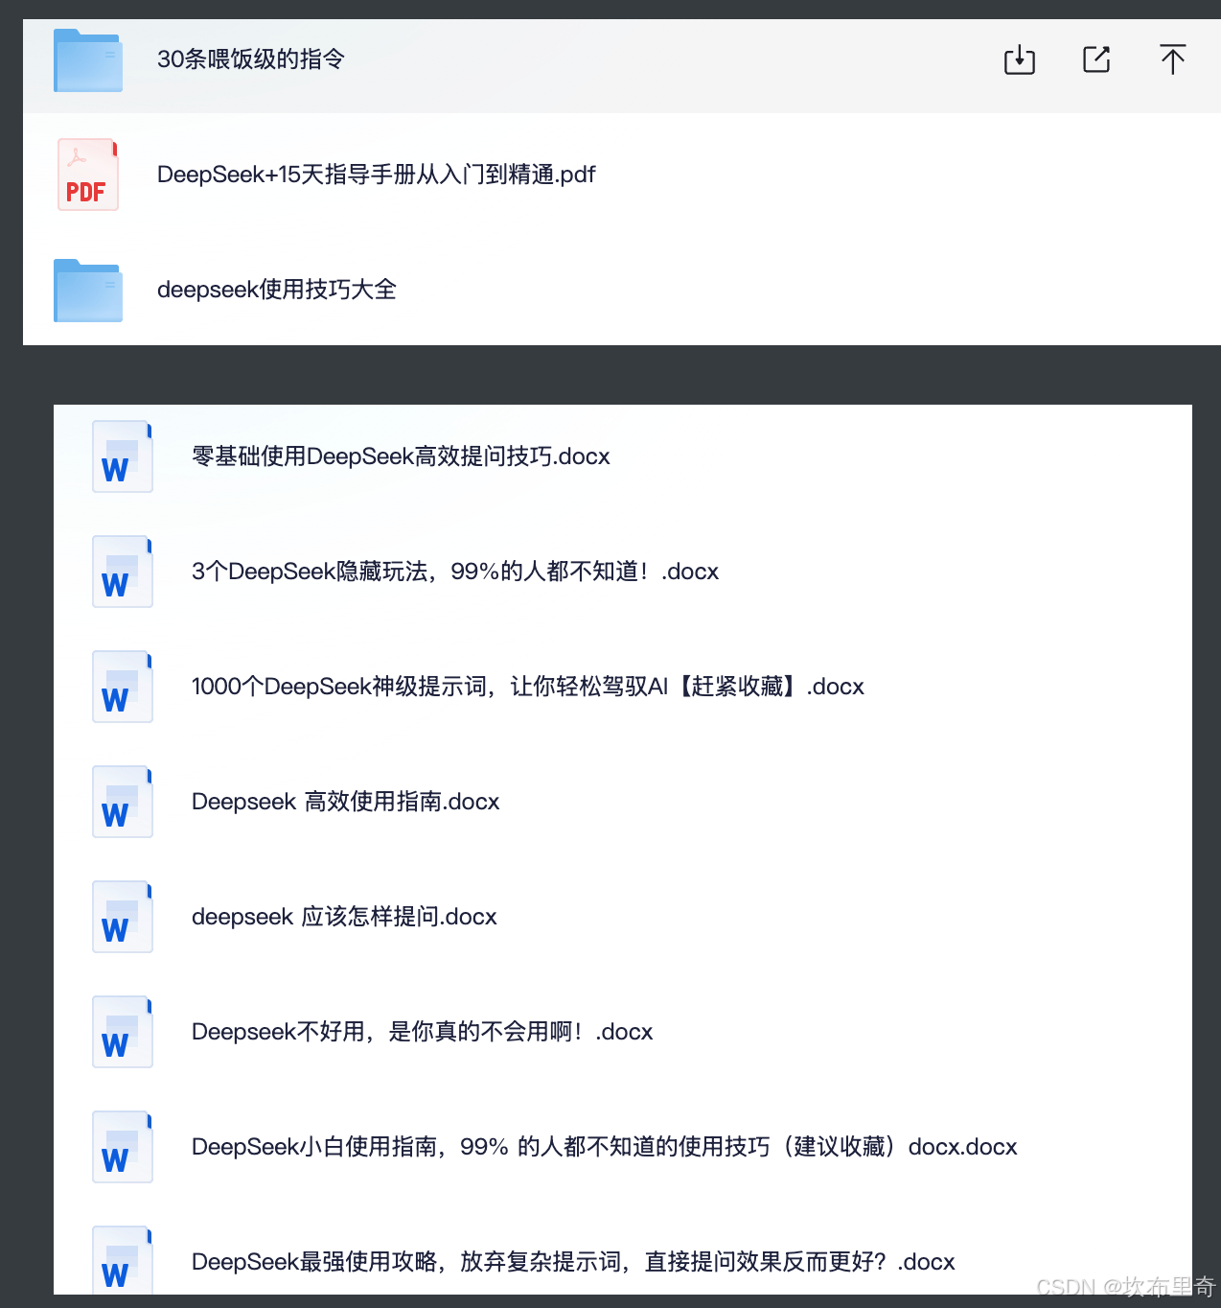Select the folder name deepseek使用技巧大全
The width and height of the screenshot is (1221, 1308).
click(x=277, y=290)
